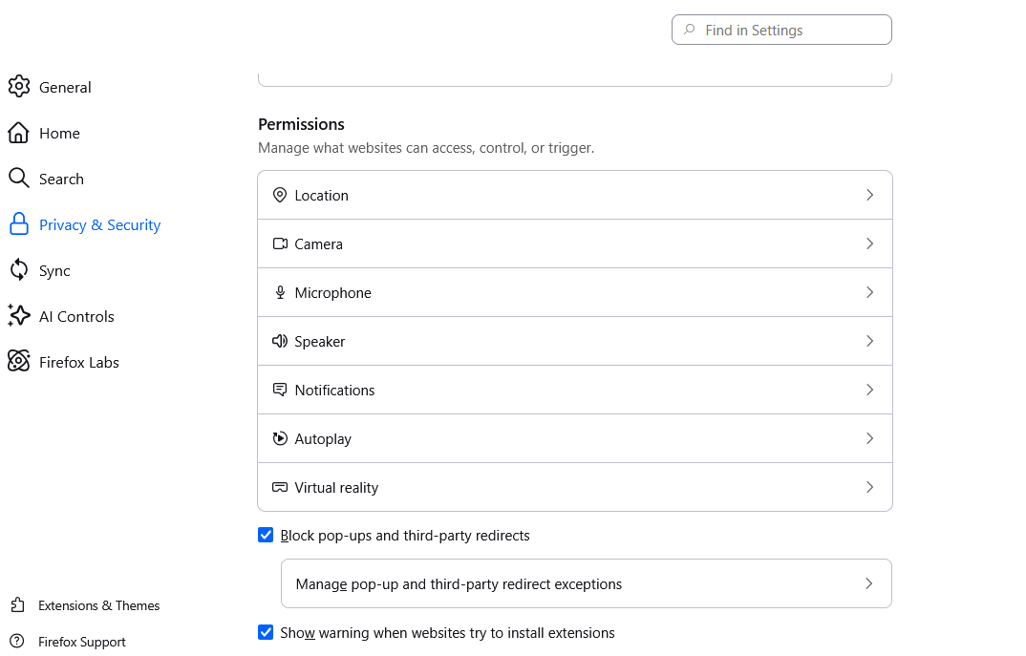The height and width of the screenshot is (656, 1026).
Task: Open Notifications permission settings row
Action: pos(575,390)
